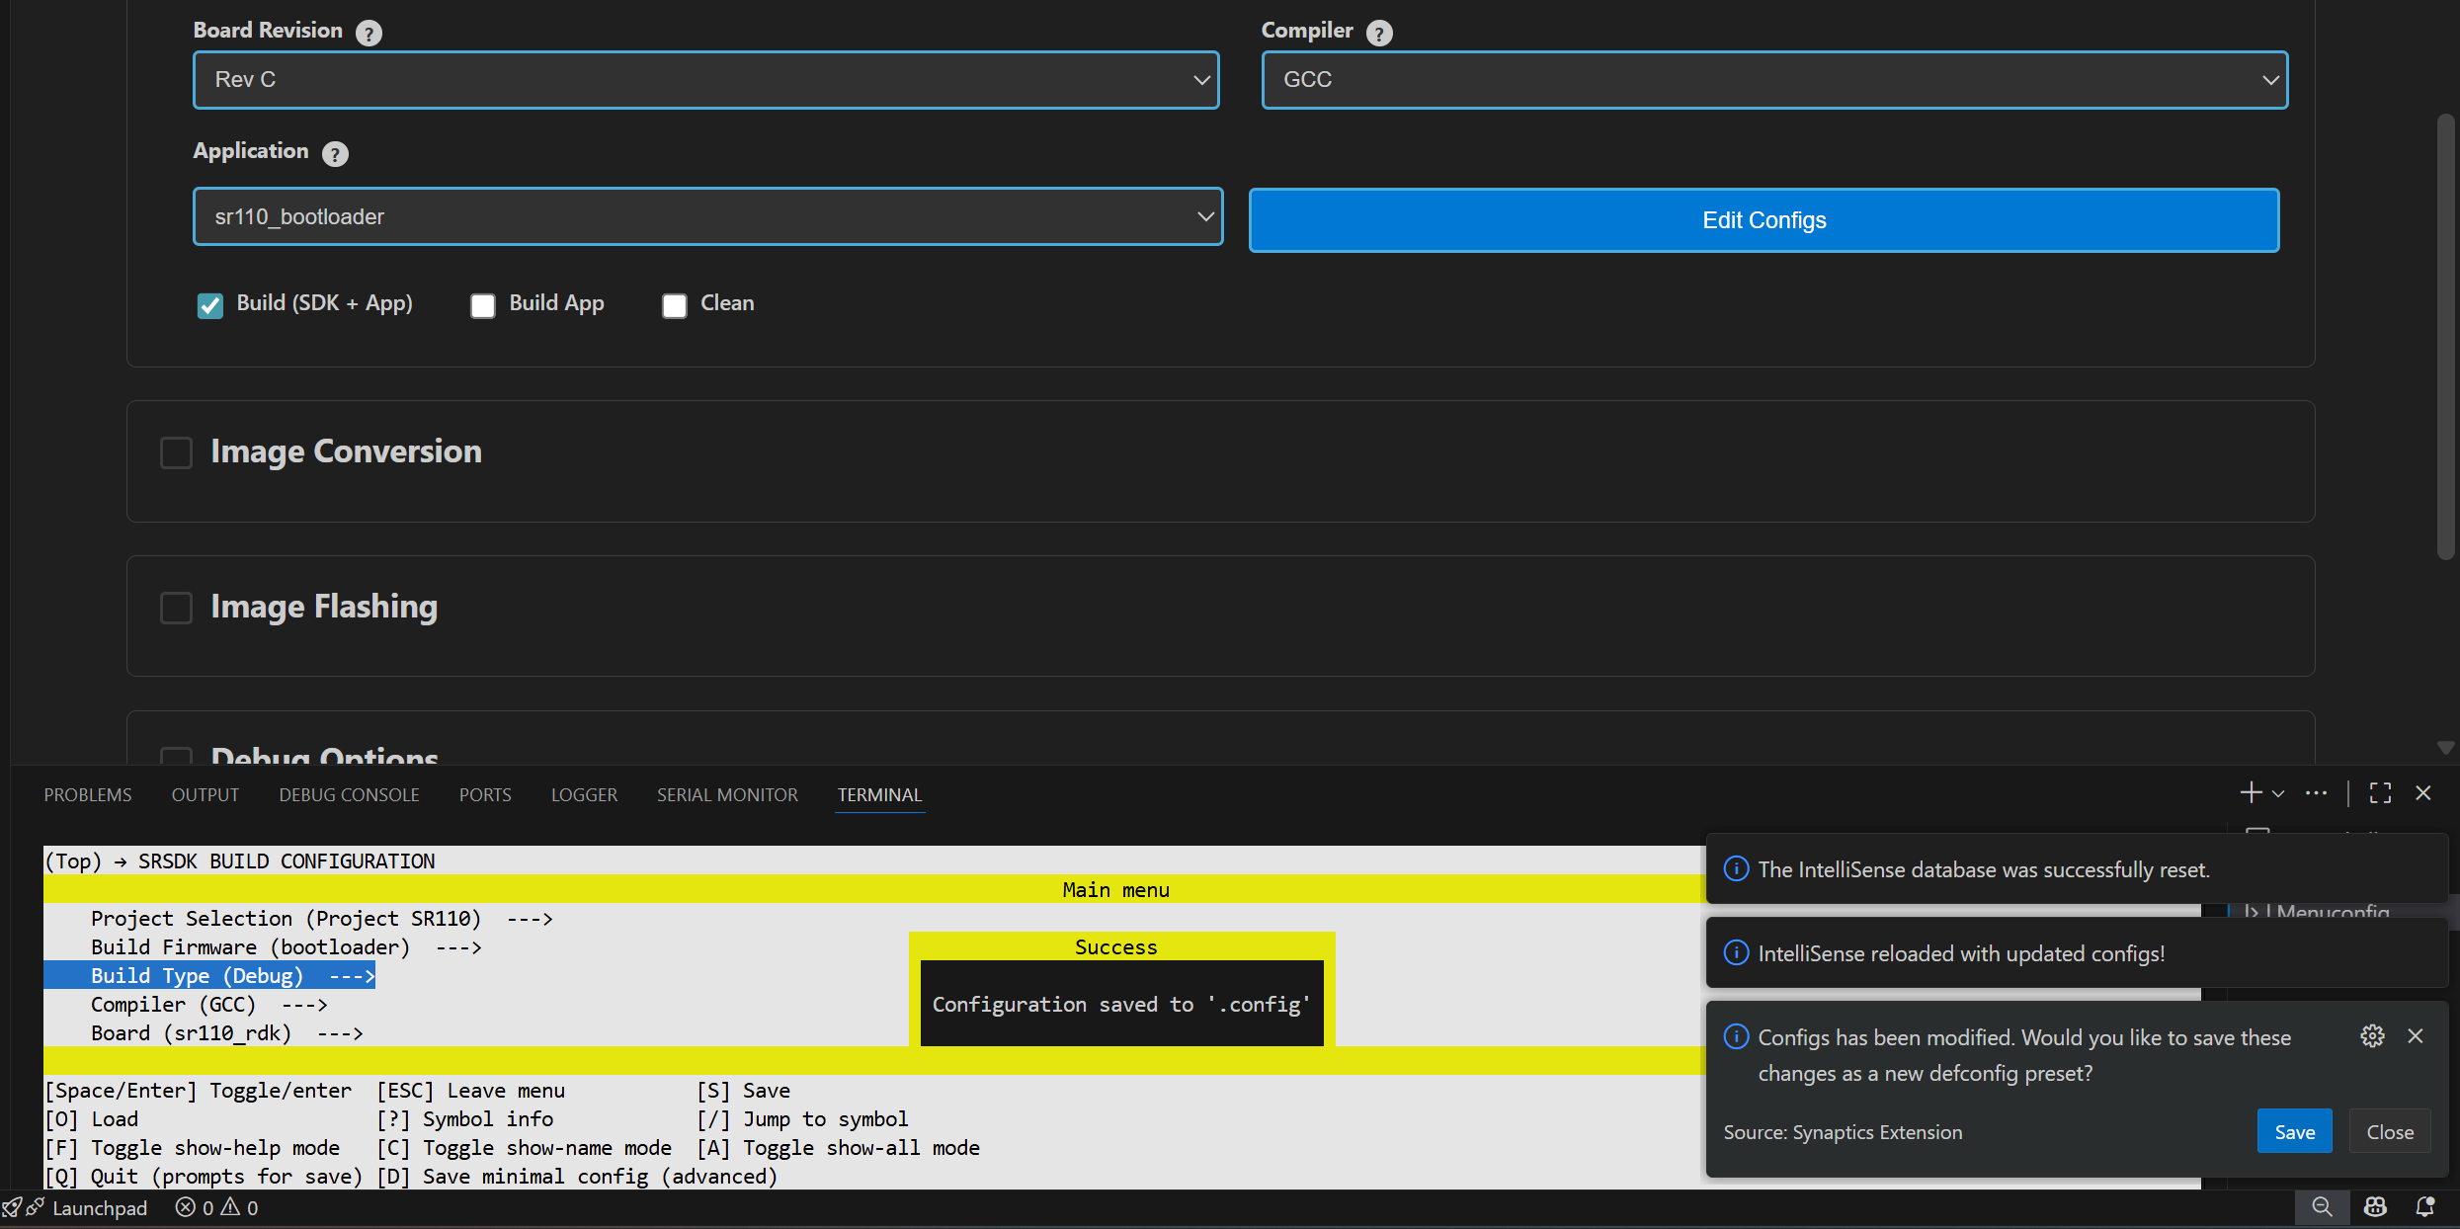Expand the Board Revision dropdown
The height and width of the screenshot is (1229, 2460).
(x=705, y=80)
